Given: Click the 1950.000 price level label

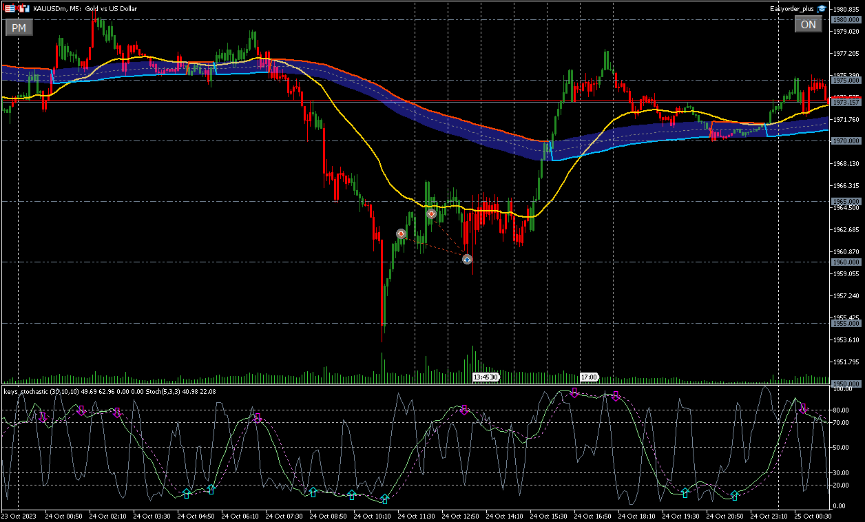Looking at the screenshot, I should click(x=846, y=384).
